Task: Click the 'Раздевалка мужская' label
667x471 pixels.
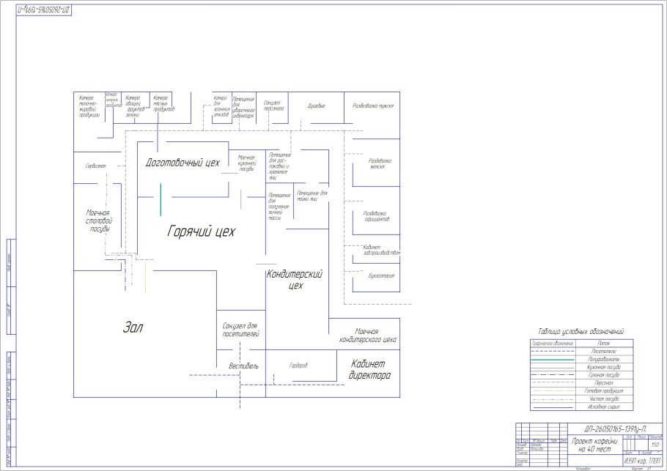Action: [373, 106]
